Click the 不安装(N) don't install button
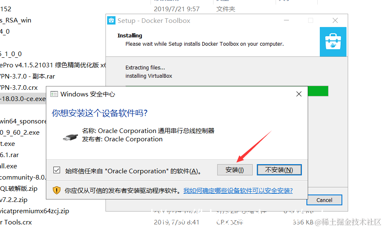384x229 pixels. tap(279, 170)
